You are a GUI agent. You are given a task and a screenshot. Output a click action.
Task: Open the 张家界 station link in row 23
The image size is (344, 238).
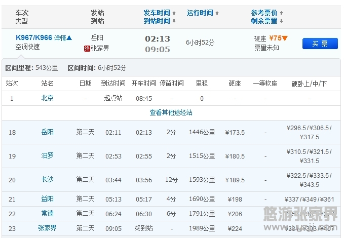coord(47,228)
